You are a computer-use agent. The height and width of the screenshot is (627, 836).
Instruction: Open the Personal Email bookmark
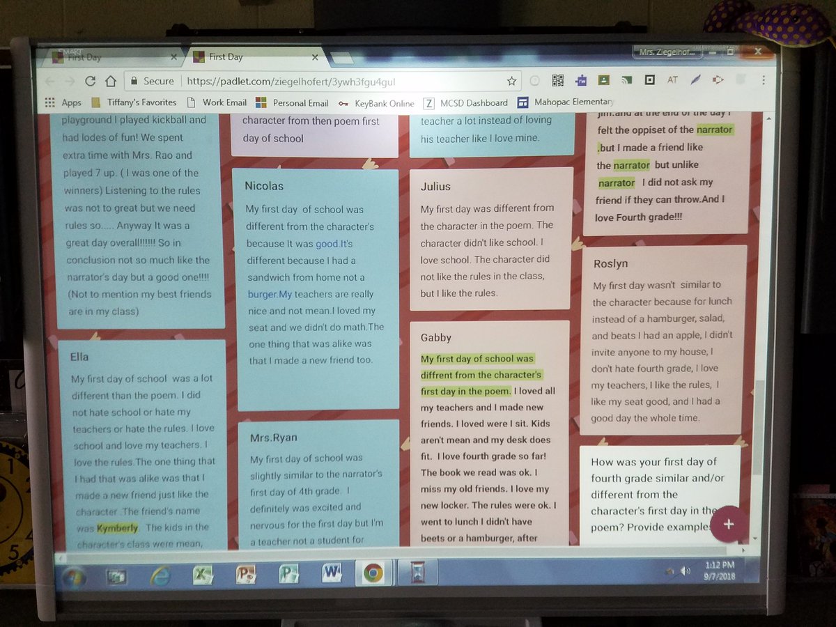click(292, 102)
